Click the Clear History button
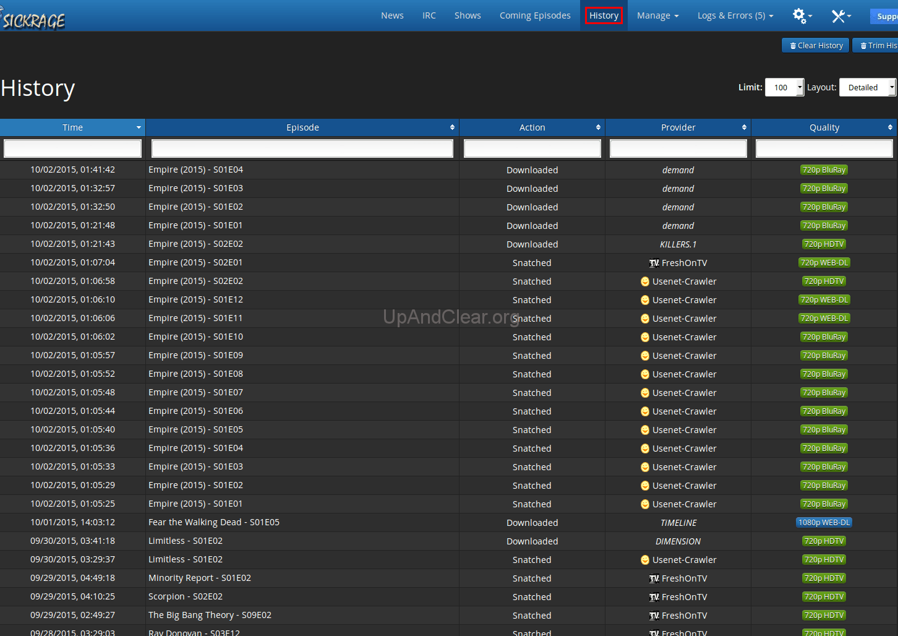The height and width of the screenshot is (636, 898). pos(816,45)
